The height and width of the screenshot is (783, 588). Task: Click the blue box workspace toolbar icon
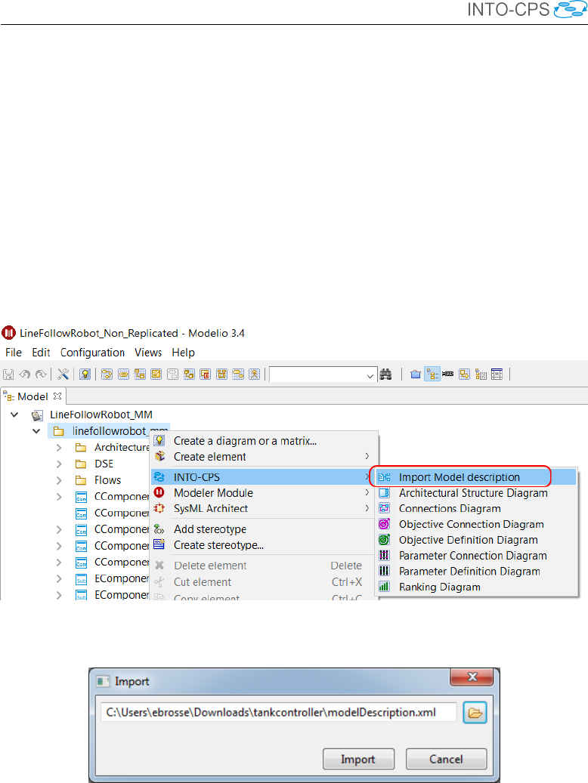tap(416, 374)
